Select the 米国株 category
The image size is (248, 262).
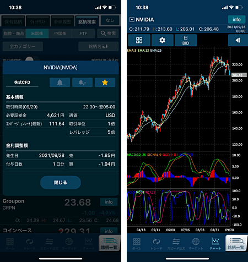pos(37,34)
